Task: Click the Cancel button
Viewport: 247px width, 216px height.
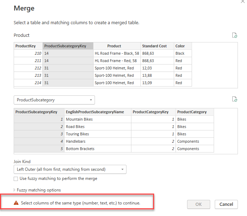Action: (x=226, y=204)
